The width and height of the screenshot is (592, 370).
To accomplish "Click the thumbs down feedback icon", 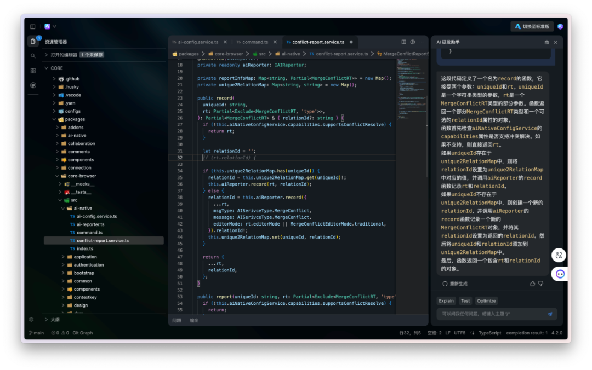I will click(x=540, y=284).
